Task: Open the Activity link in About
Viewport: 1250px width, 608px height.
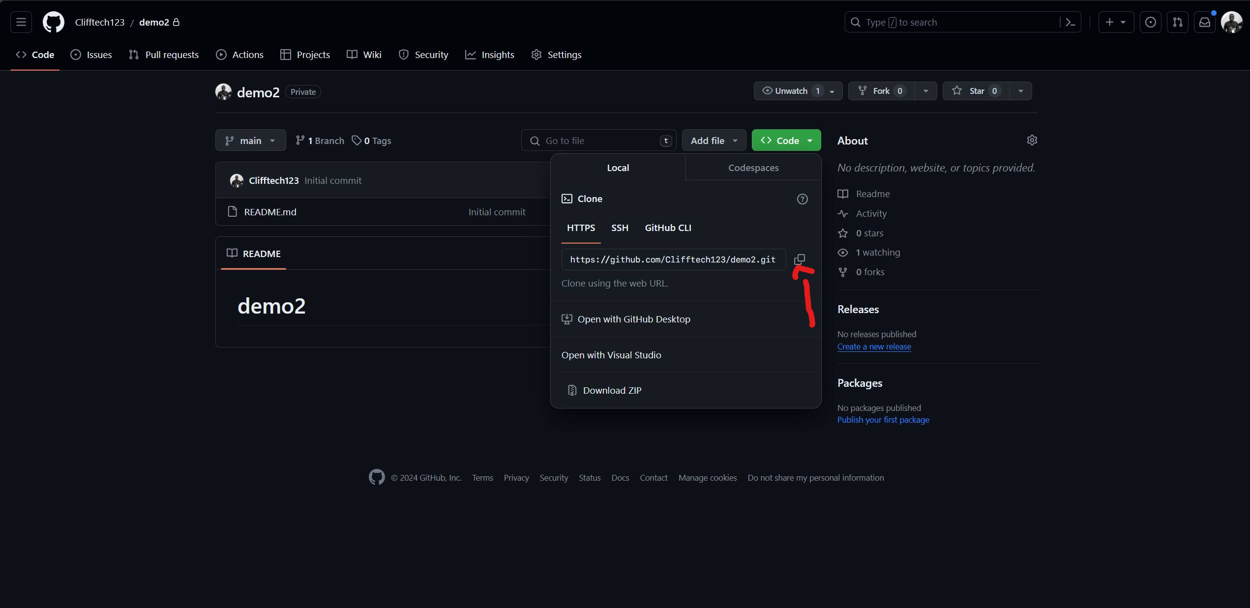Action: [862, 213]
